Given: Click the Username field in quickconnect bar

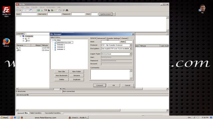Looking at the screenshot, I should coord(54,14).
